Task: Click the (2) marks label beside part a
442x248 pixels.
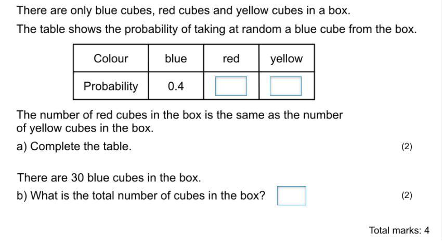Action: (407, 146)
